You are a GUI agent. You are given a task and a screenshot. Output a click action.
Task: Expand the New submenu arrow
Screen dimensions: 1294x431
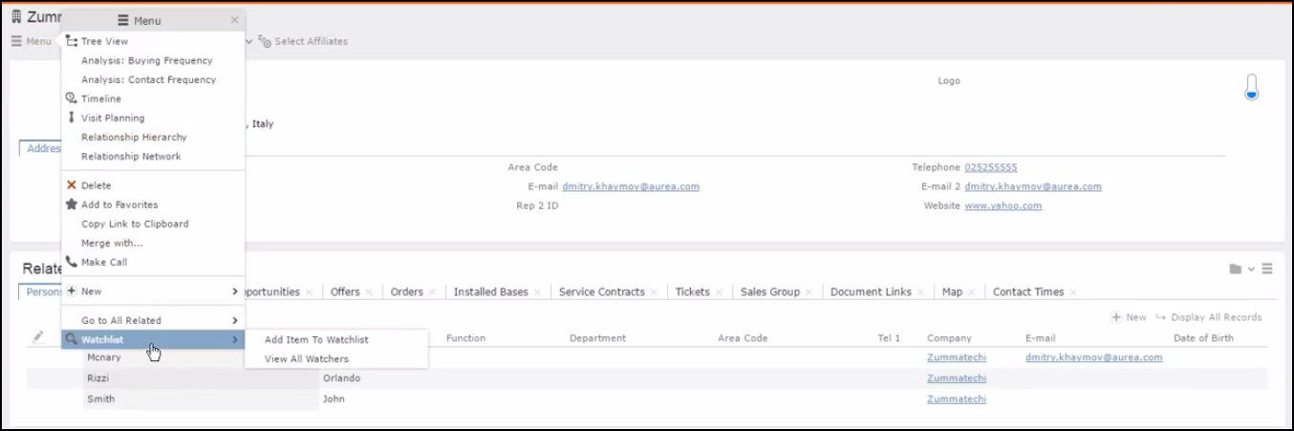pyautogui.click(x=234, y=291)
